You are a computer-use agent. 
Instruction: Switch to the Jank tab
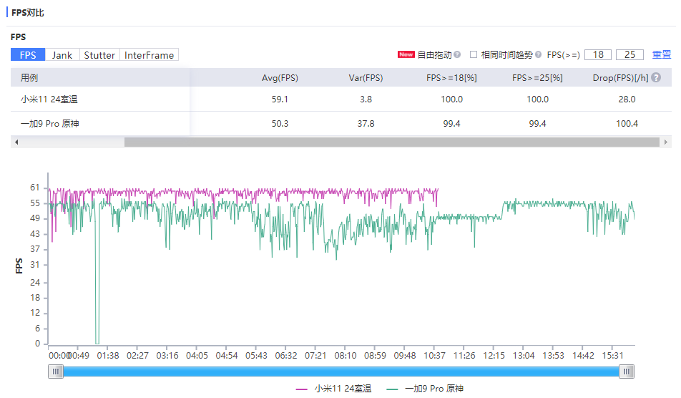[x=62, y=55]
